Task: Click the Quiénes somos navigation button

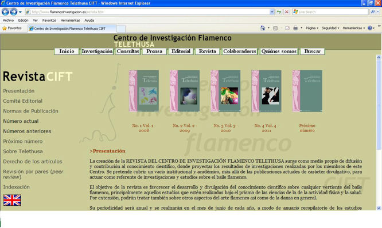Action: (x=279, y=51)
